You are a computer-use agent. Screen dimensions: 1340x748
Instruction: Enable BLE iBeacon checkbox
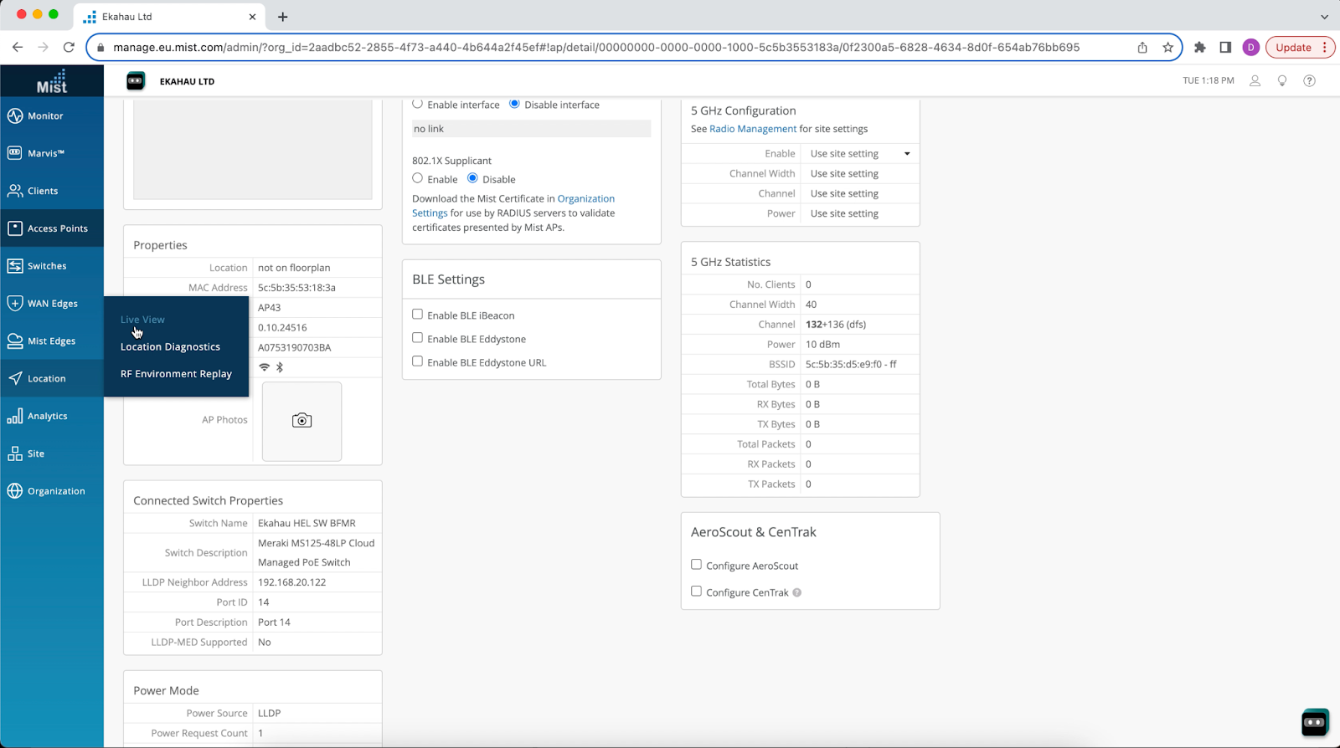[x=417, y=315]
